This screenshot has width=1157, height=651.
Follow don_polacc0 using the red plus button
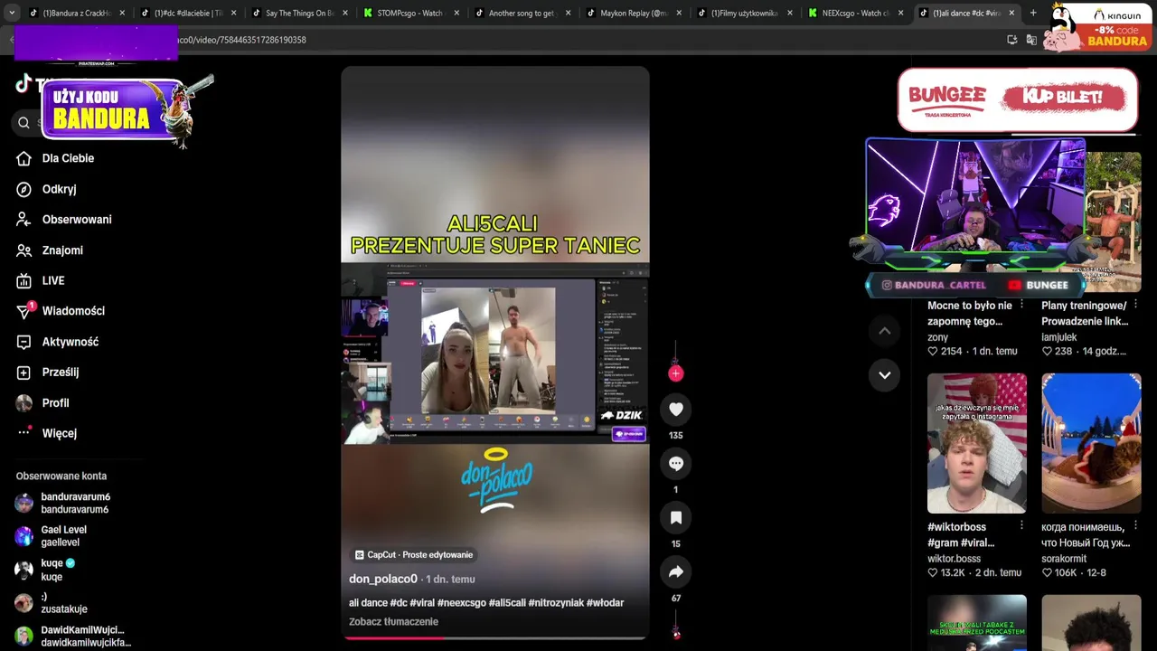pyautogui.click(x=675, y=373)
